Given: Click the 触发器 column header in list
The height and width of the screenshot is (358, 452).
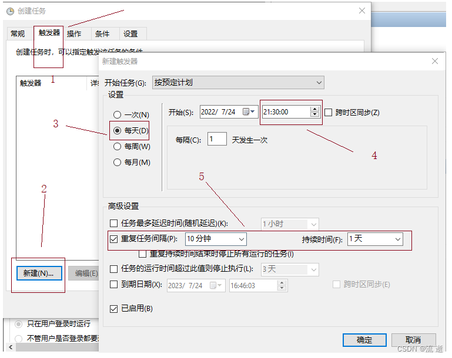Looking at the screenshot, I should (x=51, y=83).
